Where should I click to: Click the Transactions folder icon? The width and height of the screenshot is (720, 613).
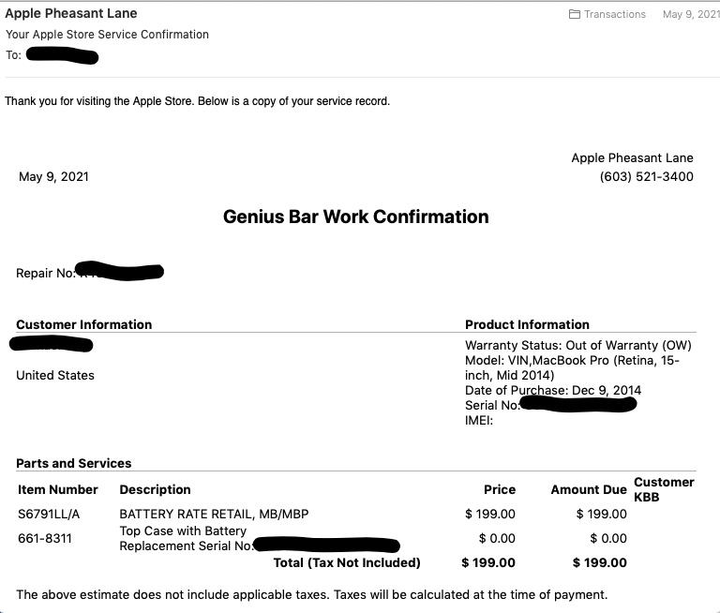tap(574, 14)
